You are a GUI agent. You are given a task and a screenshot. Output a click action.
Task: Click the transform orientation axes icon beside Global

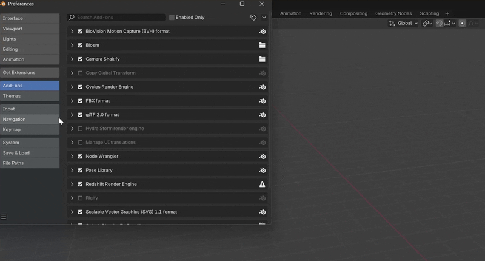click(392, 23)
